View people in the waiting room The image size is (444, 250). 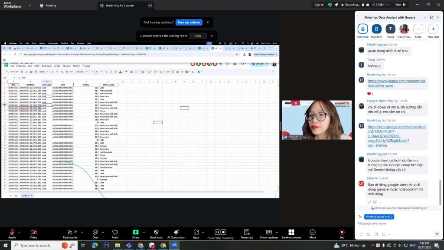pos(198,36)
